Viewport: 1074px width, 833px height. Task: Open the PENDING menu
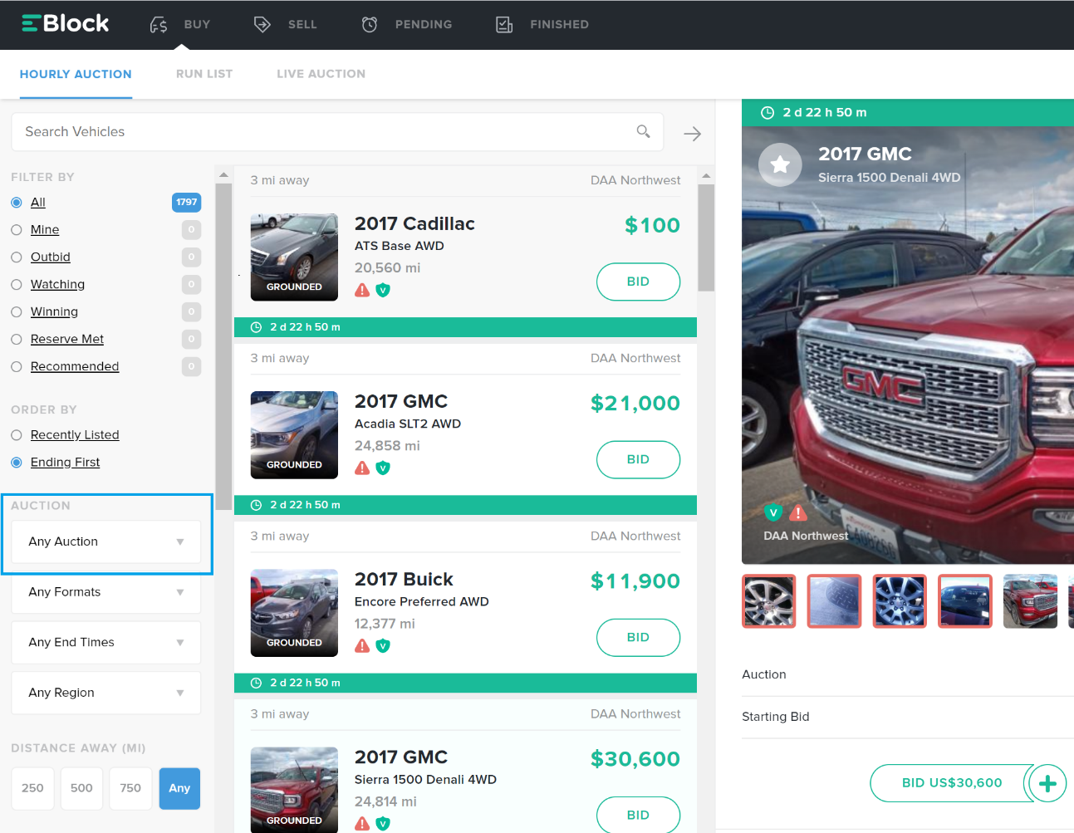(424, 25)
